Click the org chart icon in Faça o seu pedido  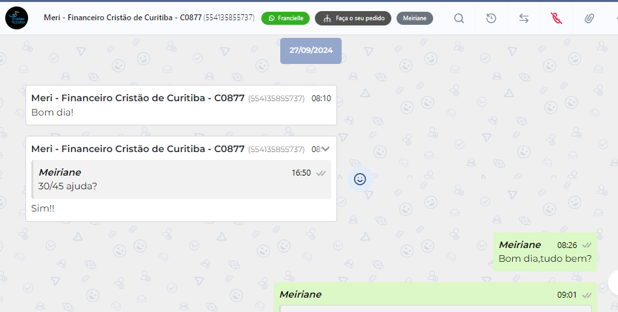[x=327, y=18]
